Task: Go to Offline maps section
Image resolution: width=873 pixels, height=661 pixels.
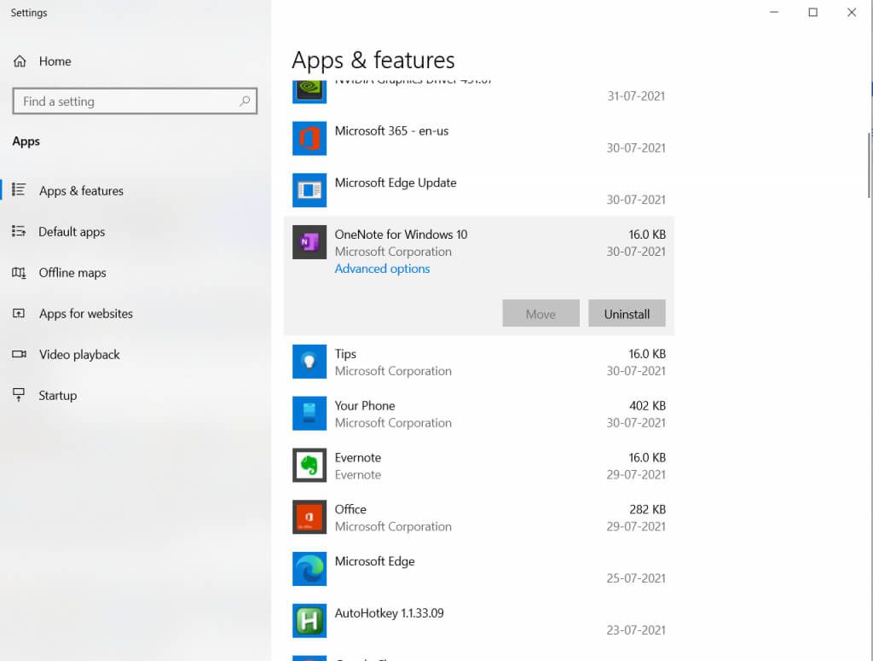Action: 72,272
